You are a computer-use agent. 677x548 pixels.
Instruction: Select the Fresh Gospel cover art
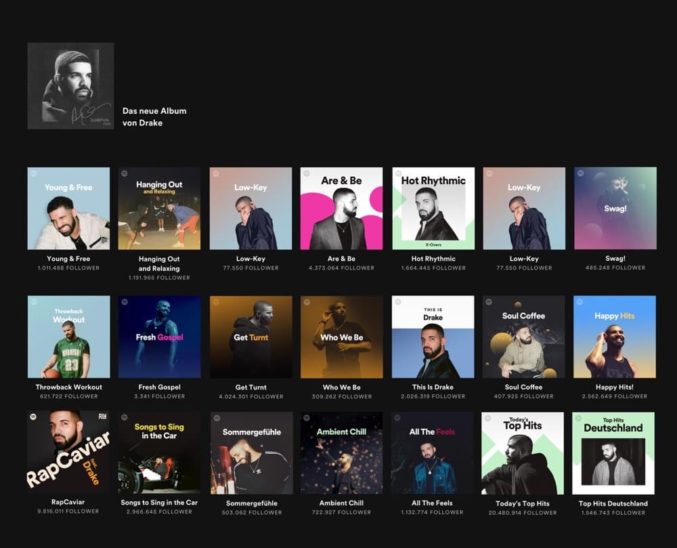(160, 337)
